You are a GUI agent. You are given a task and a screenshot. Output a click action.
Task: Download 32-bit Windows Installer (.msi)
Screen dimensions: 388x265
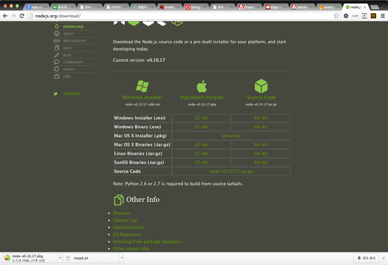click(201, 118)
